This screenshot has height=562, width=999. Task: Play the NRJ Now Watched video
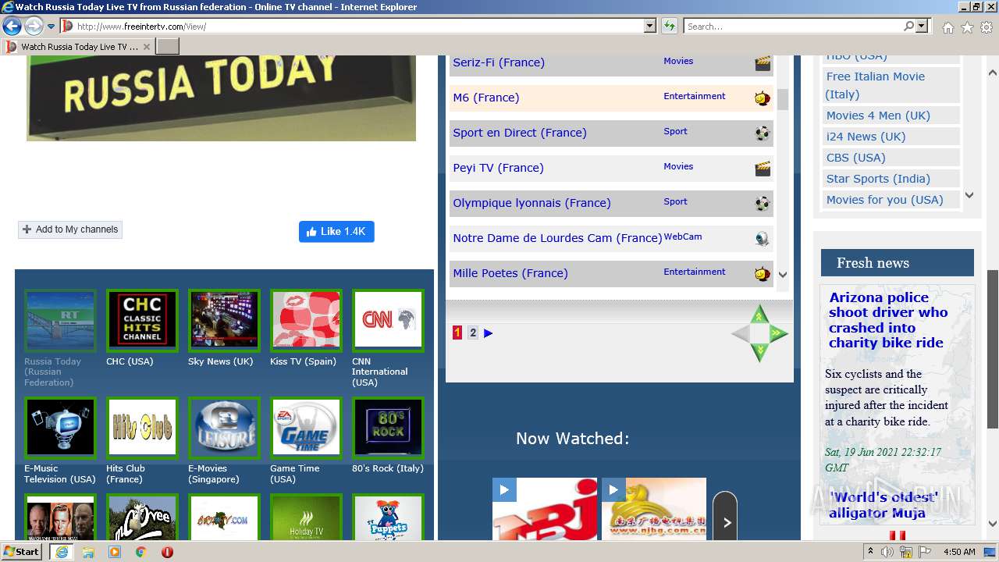545,509
